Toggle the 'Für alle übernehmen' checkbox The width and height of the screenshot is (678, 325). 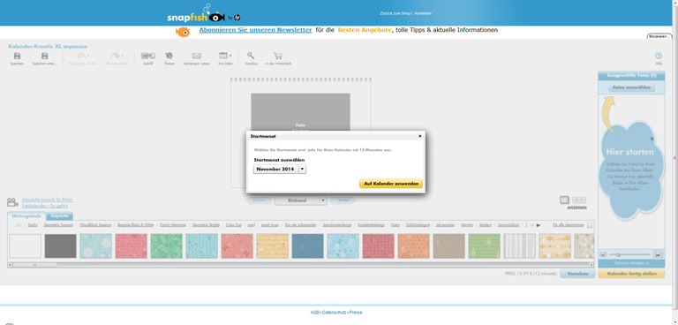point(590,225)
